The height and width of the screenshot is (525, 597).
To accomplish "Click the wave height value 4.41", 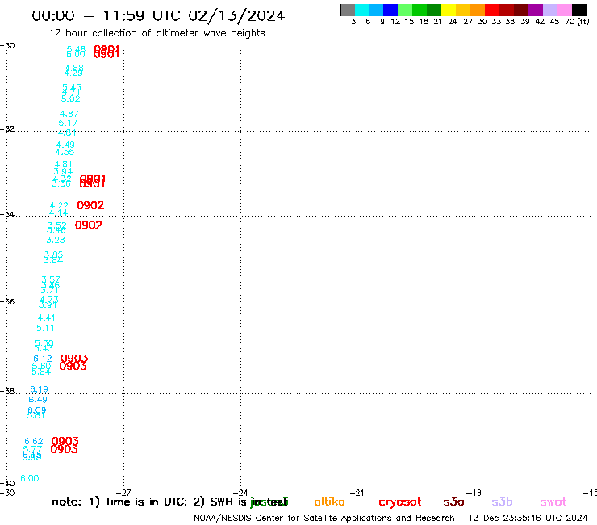I will [x=47, y=317].
